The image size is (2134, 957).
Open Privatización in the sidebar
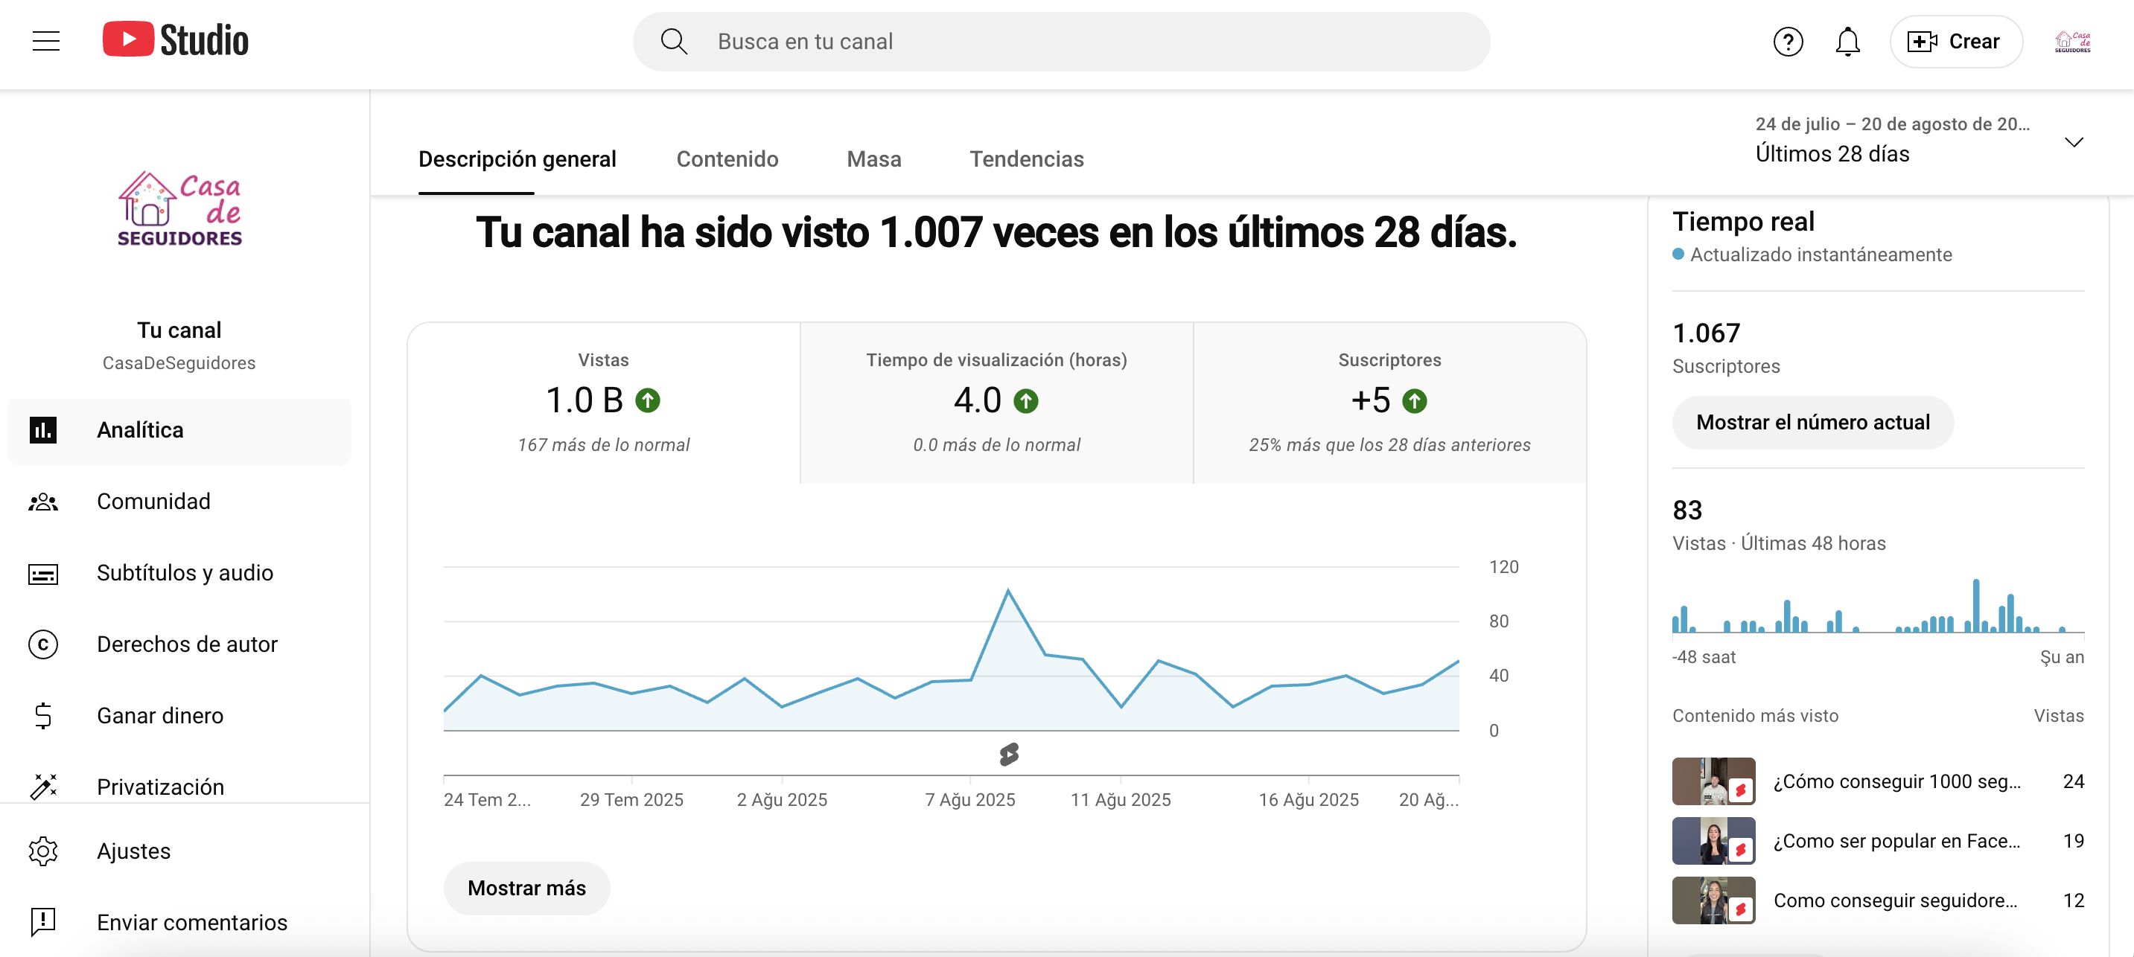point(179,787)
